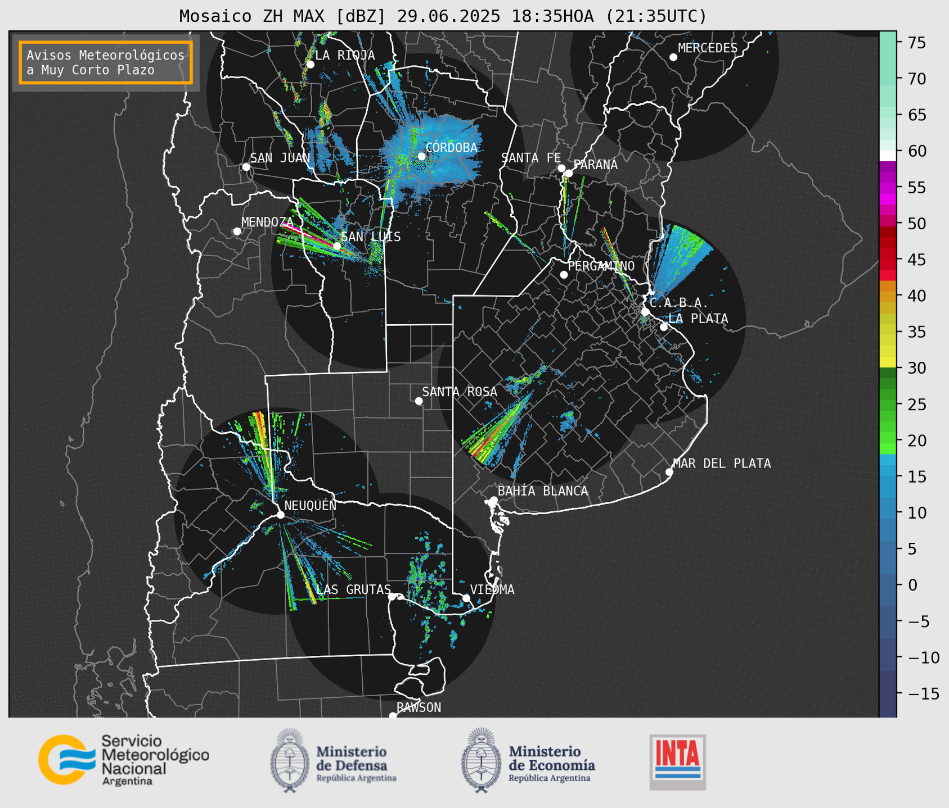
Task: Click the orange 40 dBZ color band
Action: click(888, 296)
